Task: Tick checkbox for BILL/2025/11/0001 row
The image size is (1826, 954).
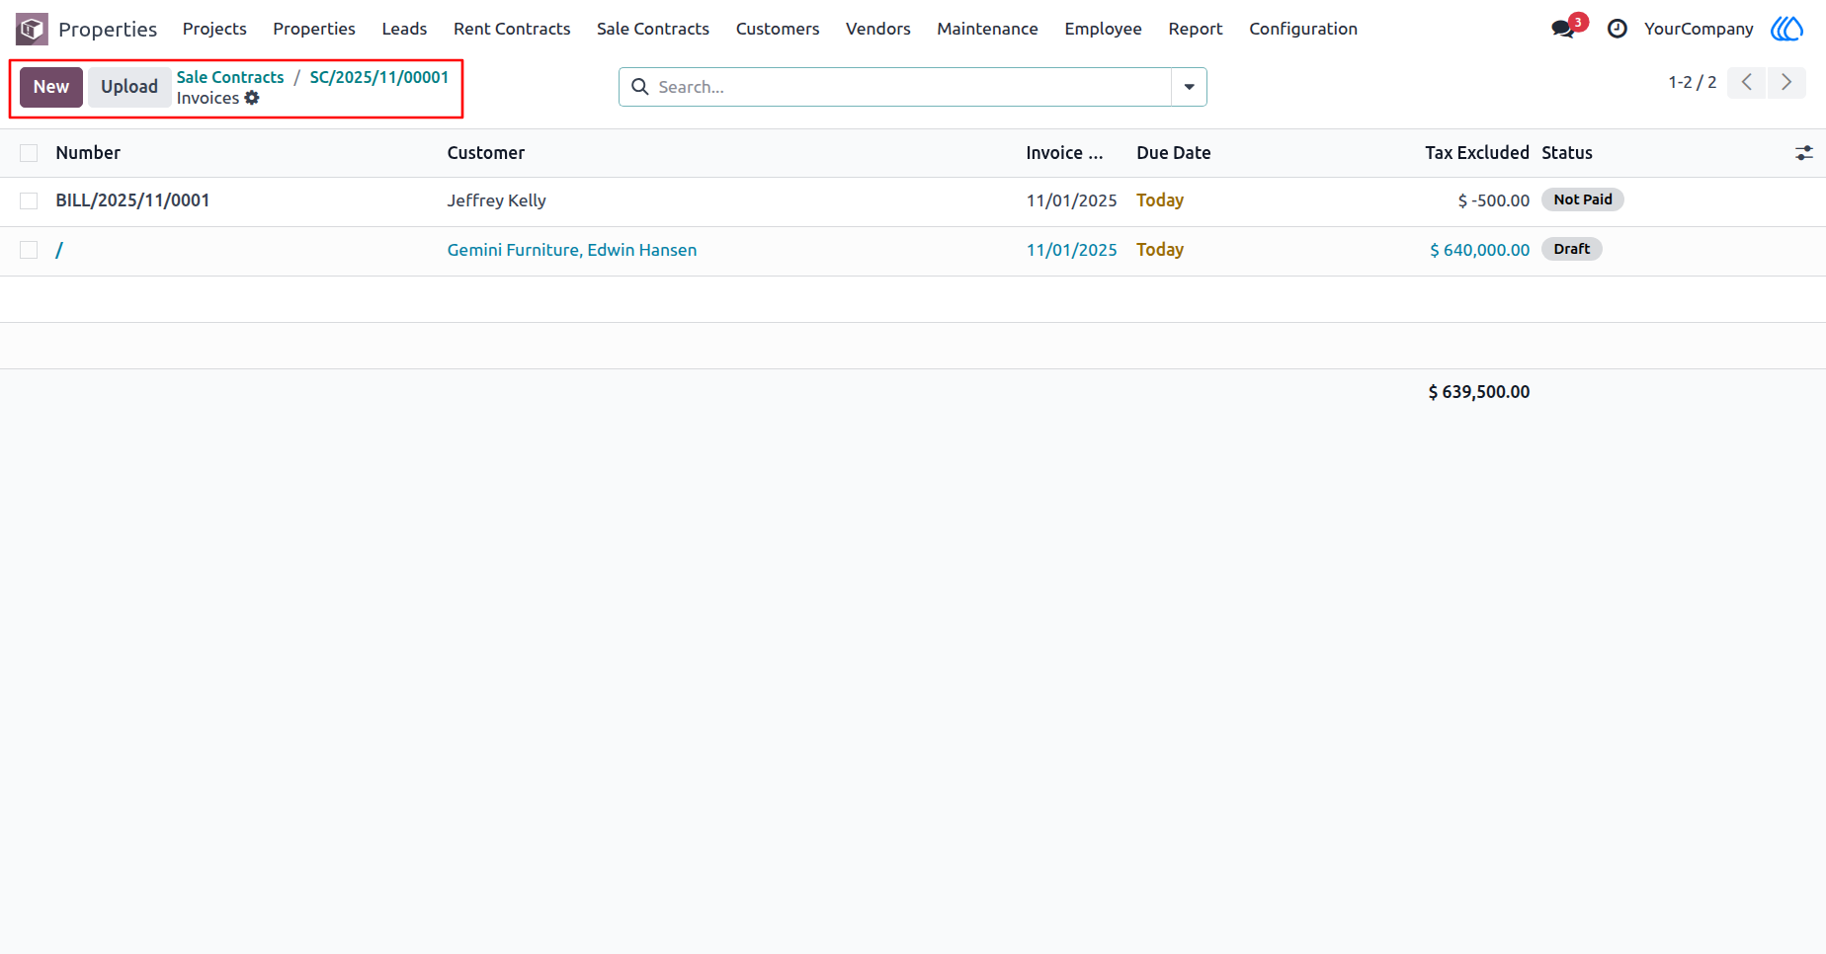Action: [29, 200]
